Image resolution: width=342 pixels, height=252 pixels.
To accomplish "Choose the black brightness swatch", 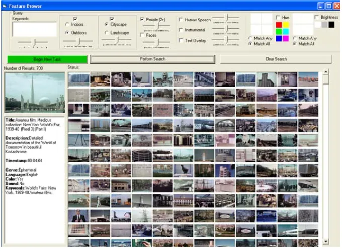I will 331,25.
